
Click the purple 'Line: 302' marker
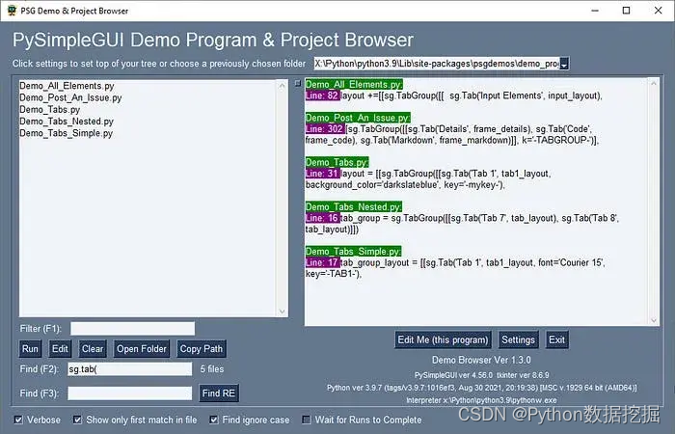point(325,128)
